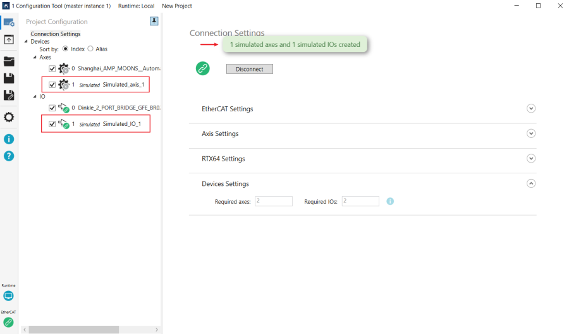Uncheck the Simulated_axis_1 checkbox
569x334 pixels.
coord(52,85)
